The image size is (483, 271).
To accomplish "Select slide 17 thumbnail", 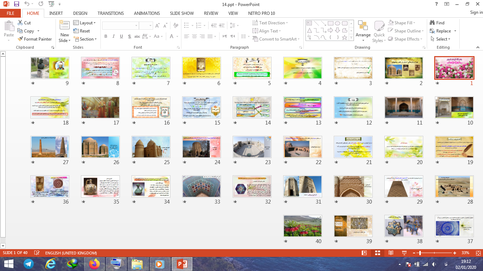I will [100, 108].
